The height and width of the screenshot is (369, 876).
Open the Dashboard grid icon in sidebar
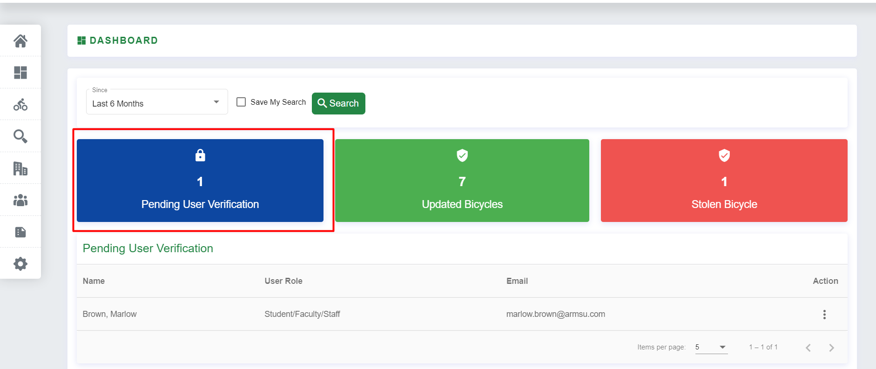point(20,73)
